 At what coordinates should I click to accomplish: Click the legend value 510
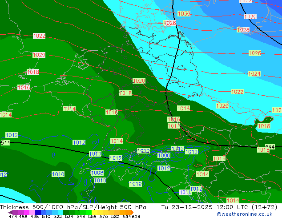pyautogui.click(x=46, y=216)
